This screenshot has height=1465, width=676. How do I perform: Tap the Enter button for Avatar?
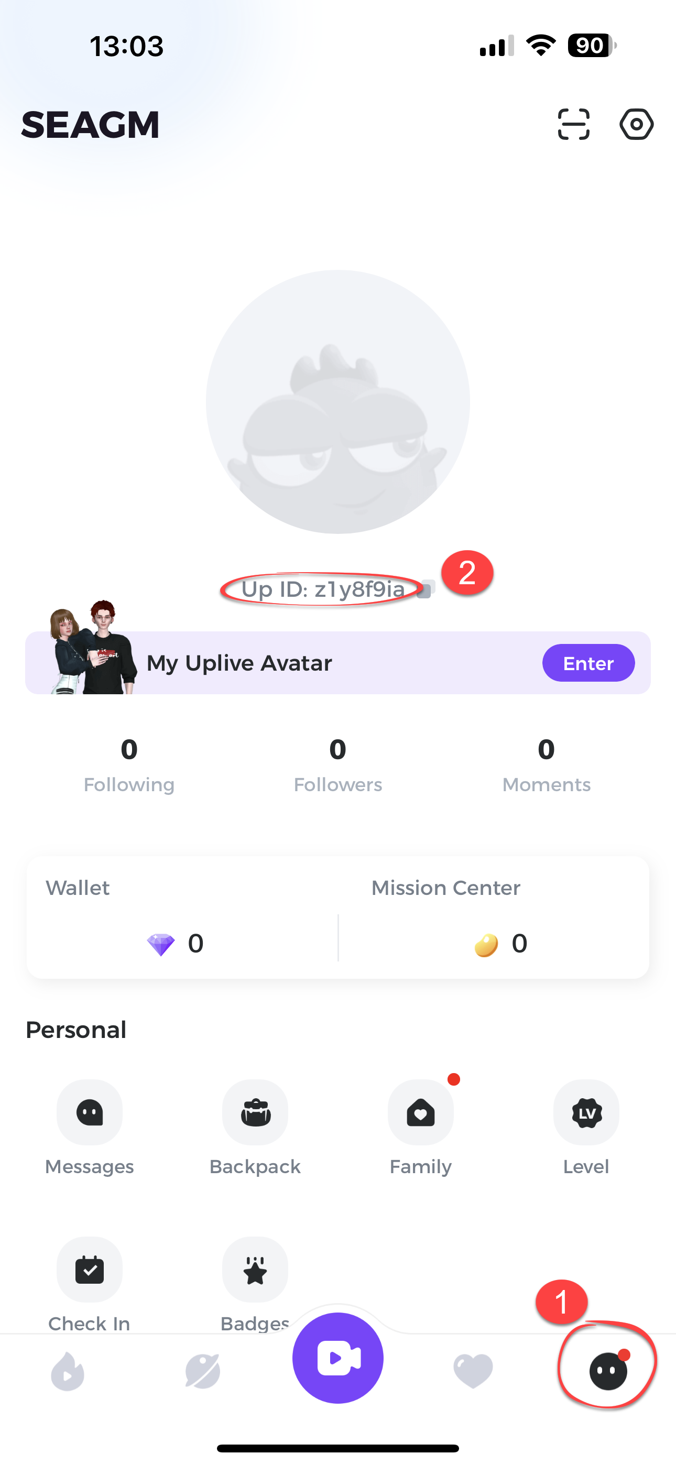[x=588, y=663]
